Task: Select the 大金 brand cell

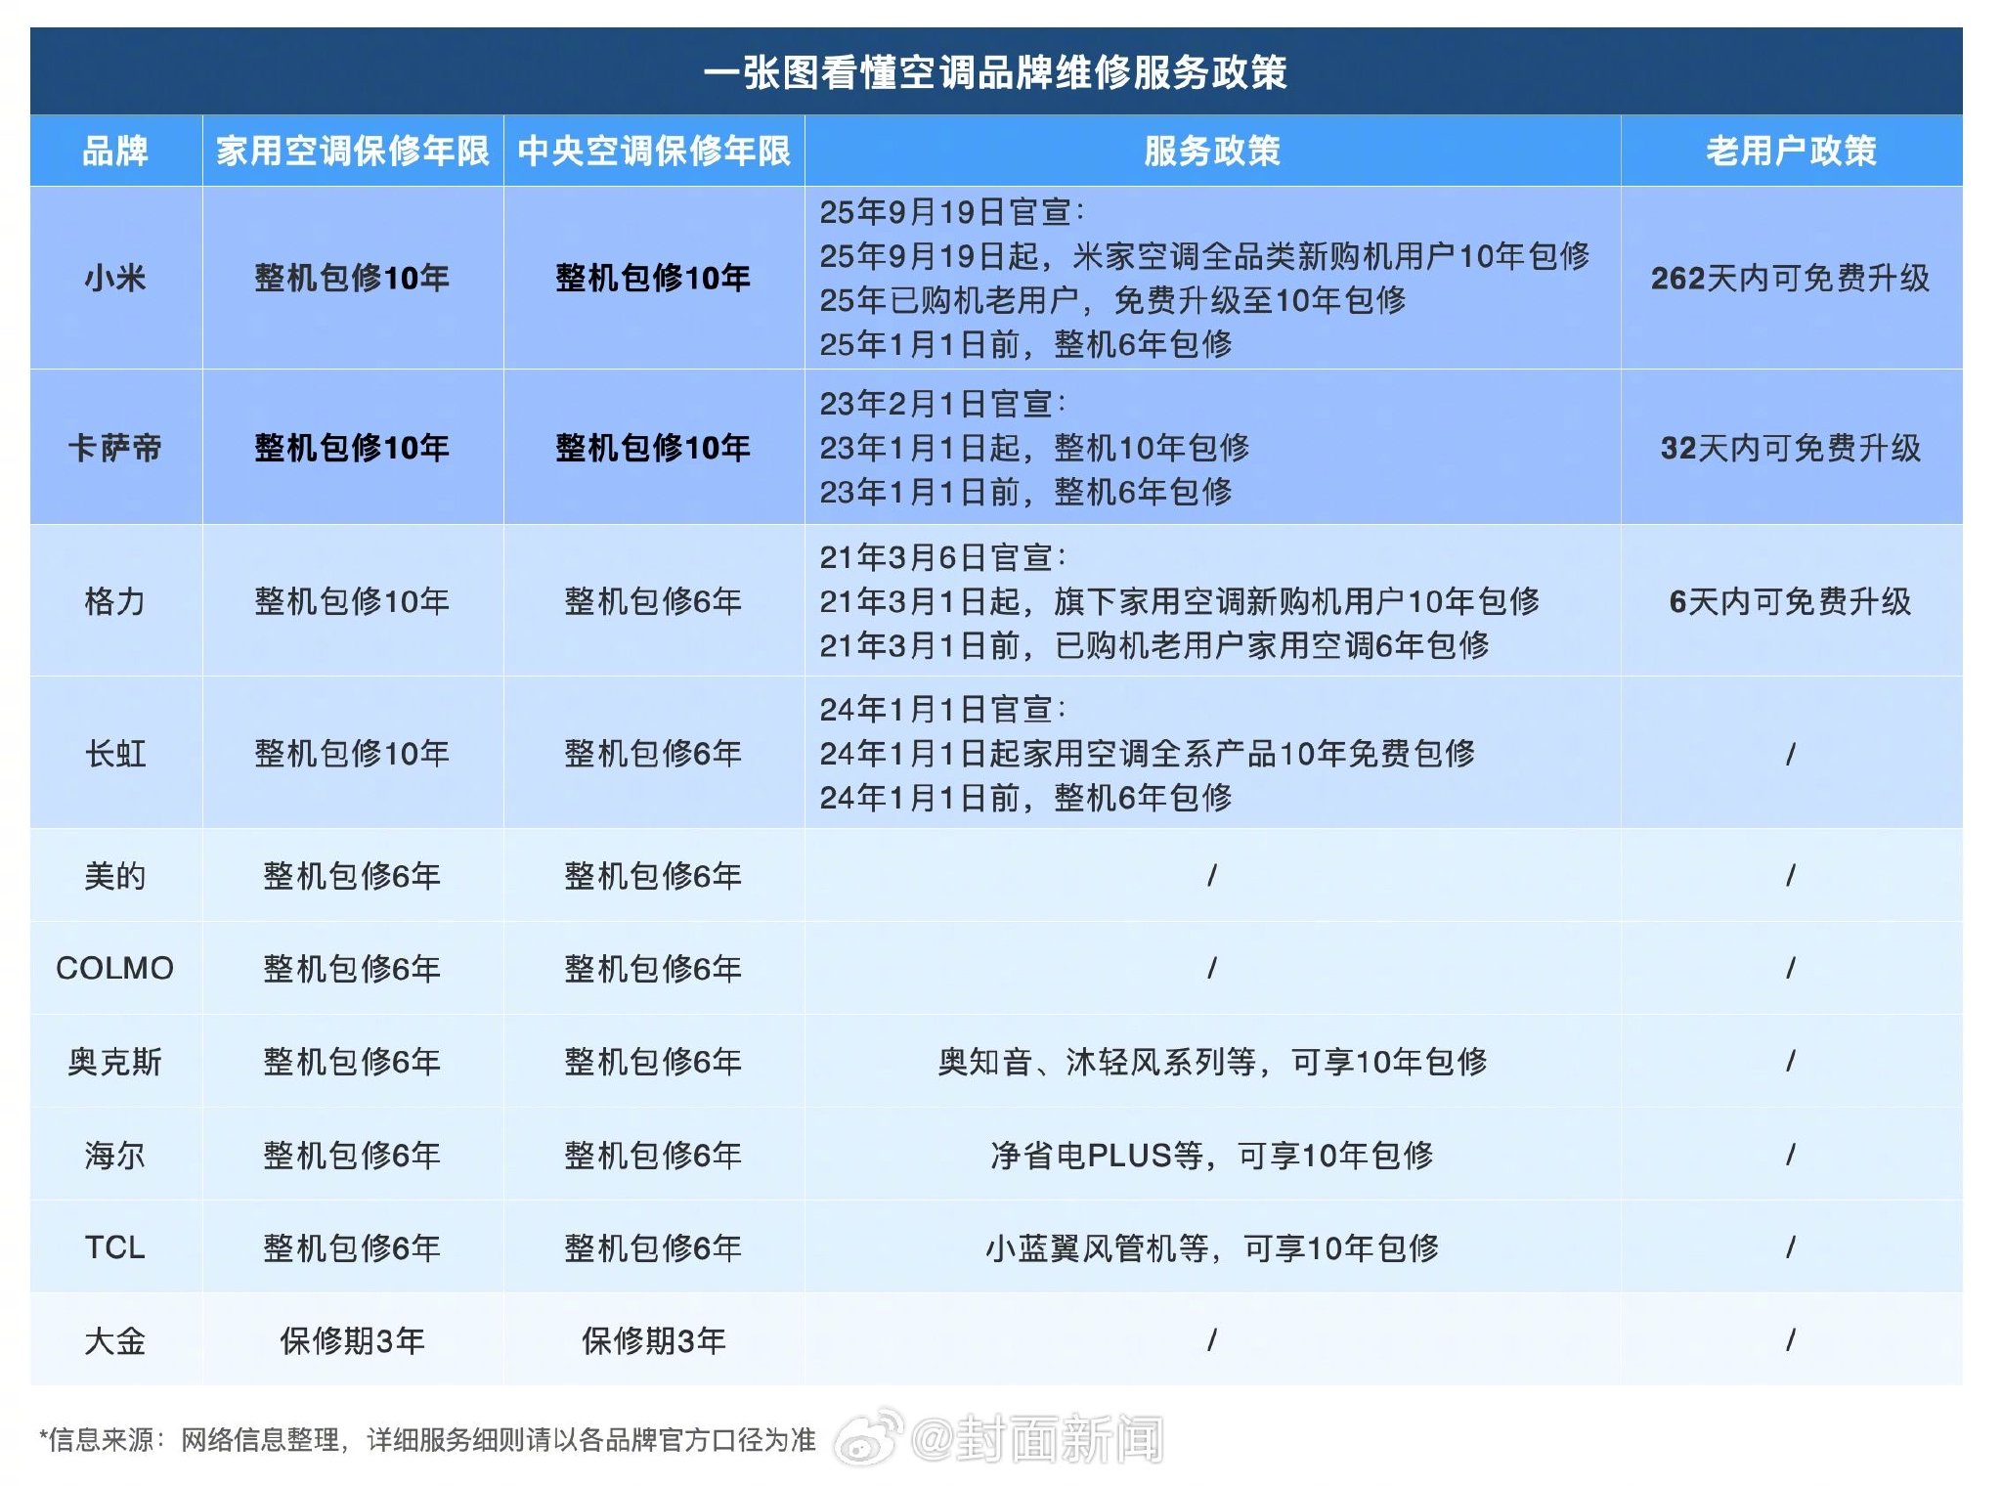Action: [115, 1340]
